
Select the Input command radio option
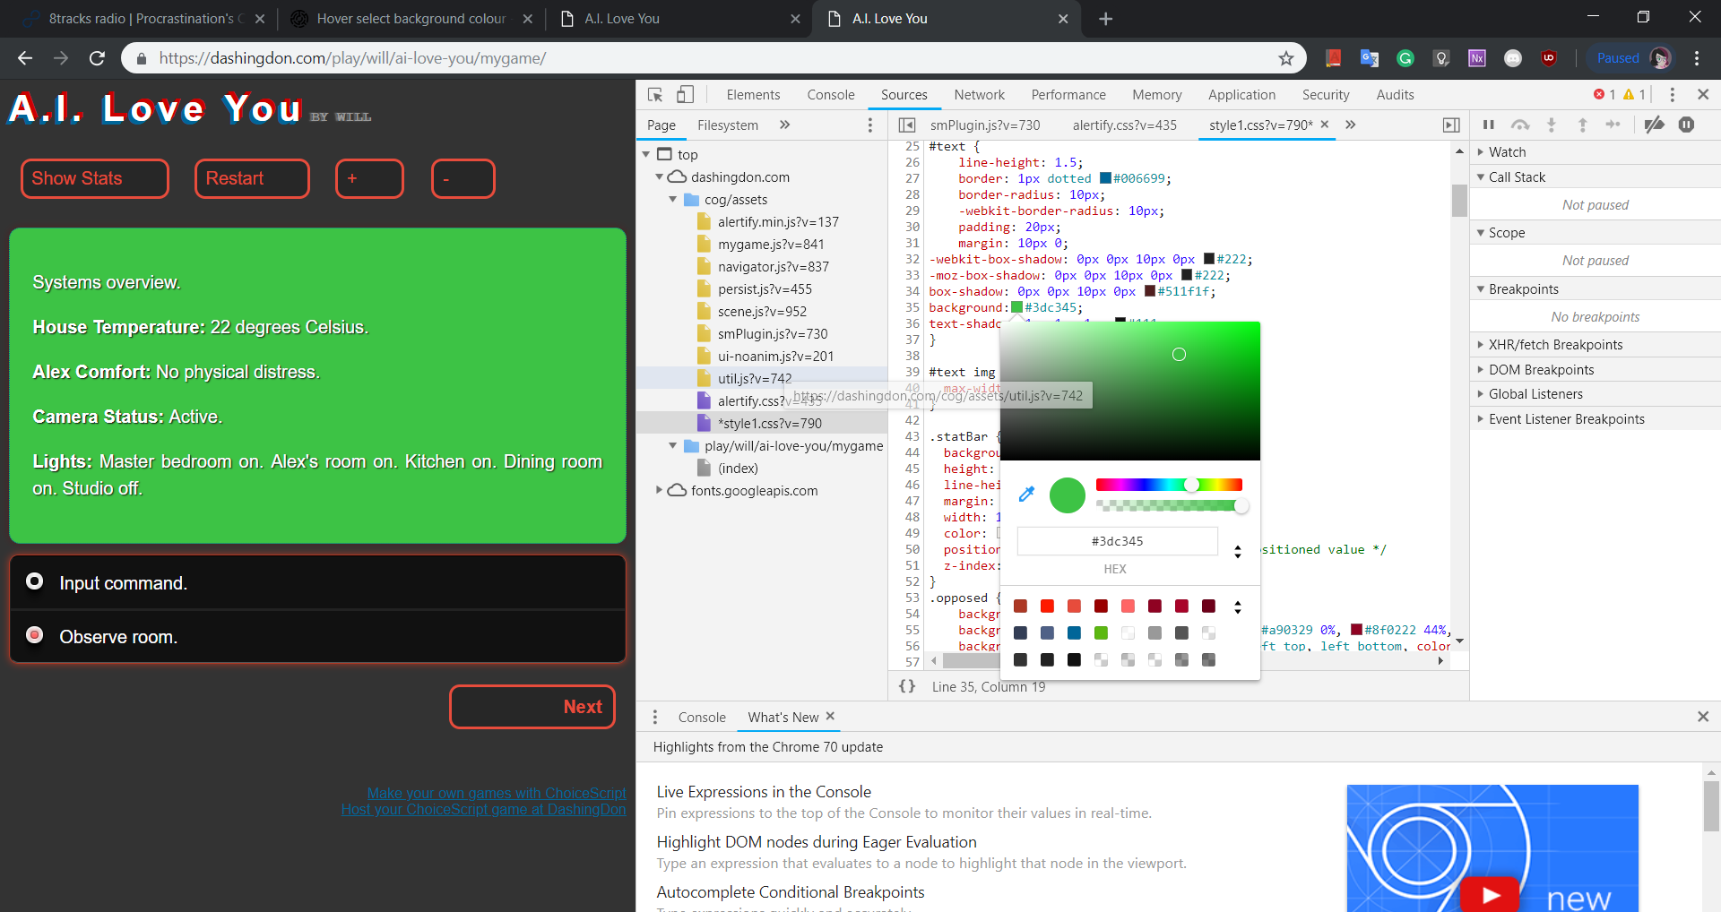coord(35,582)
